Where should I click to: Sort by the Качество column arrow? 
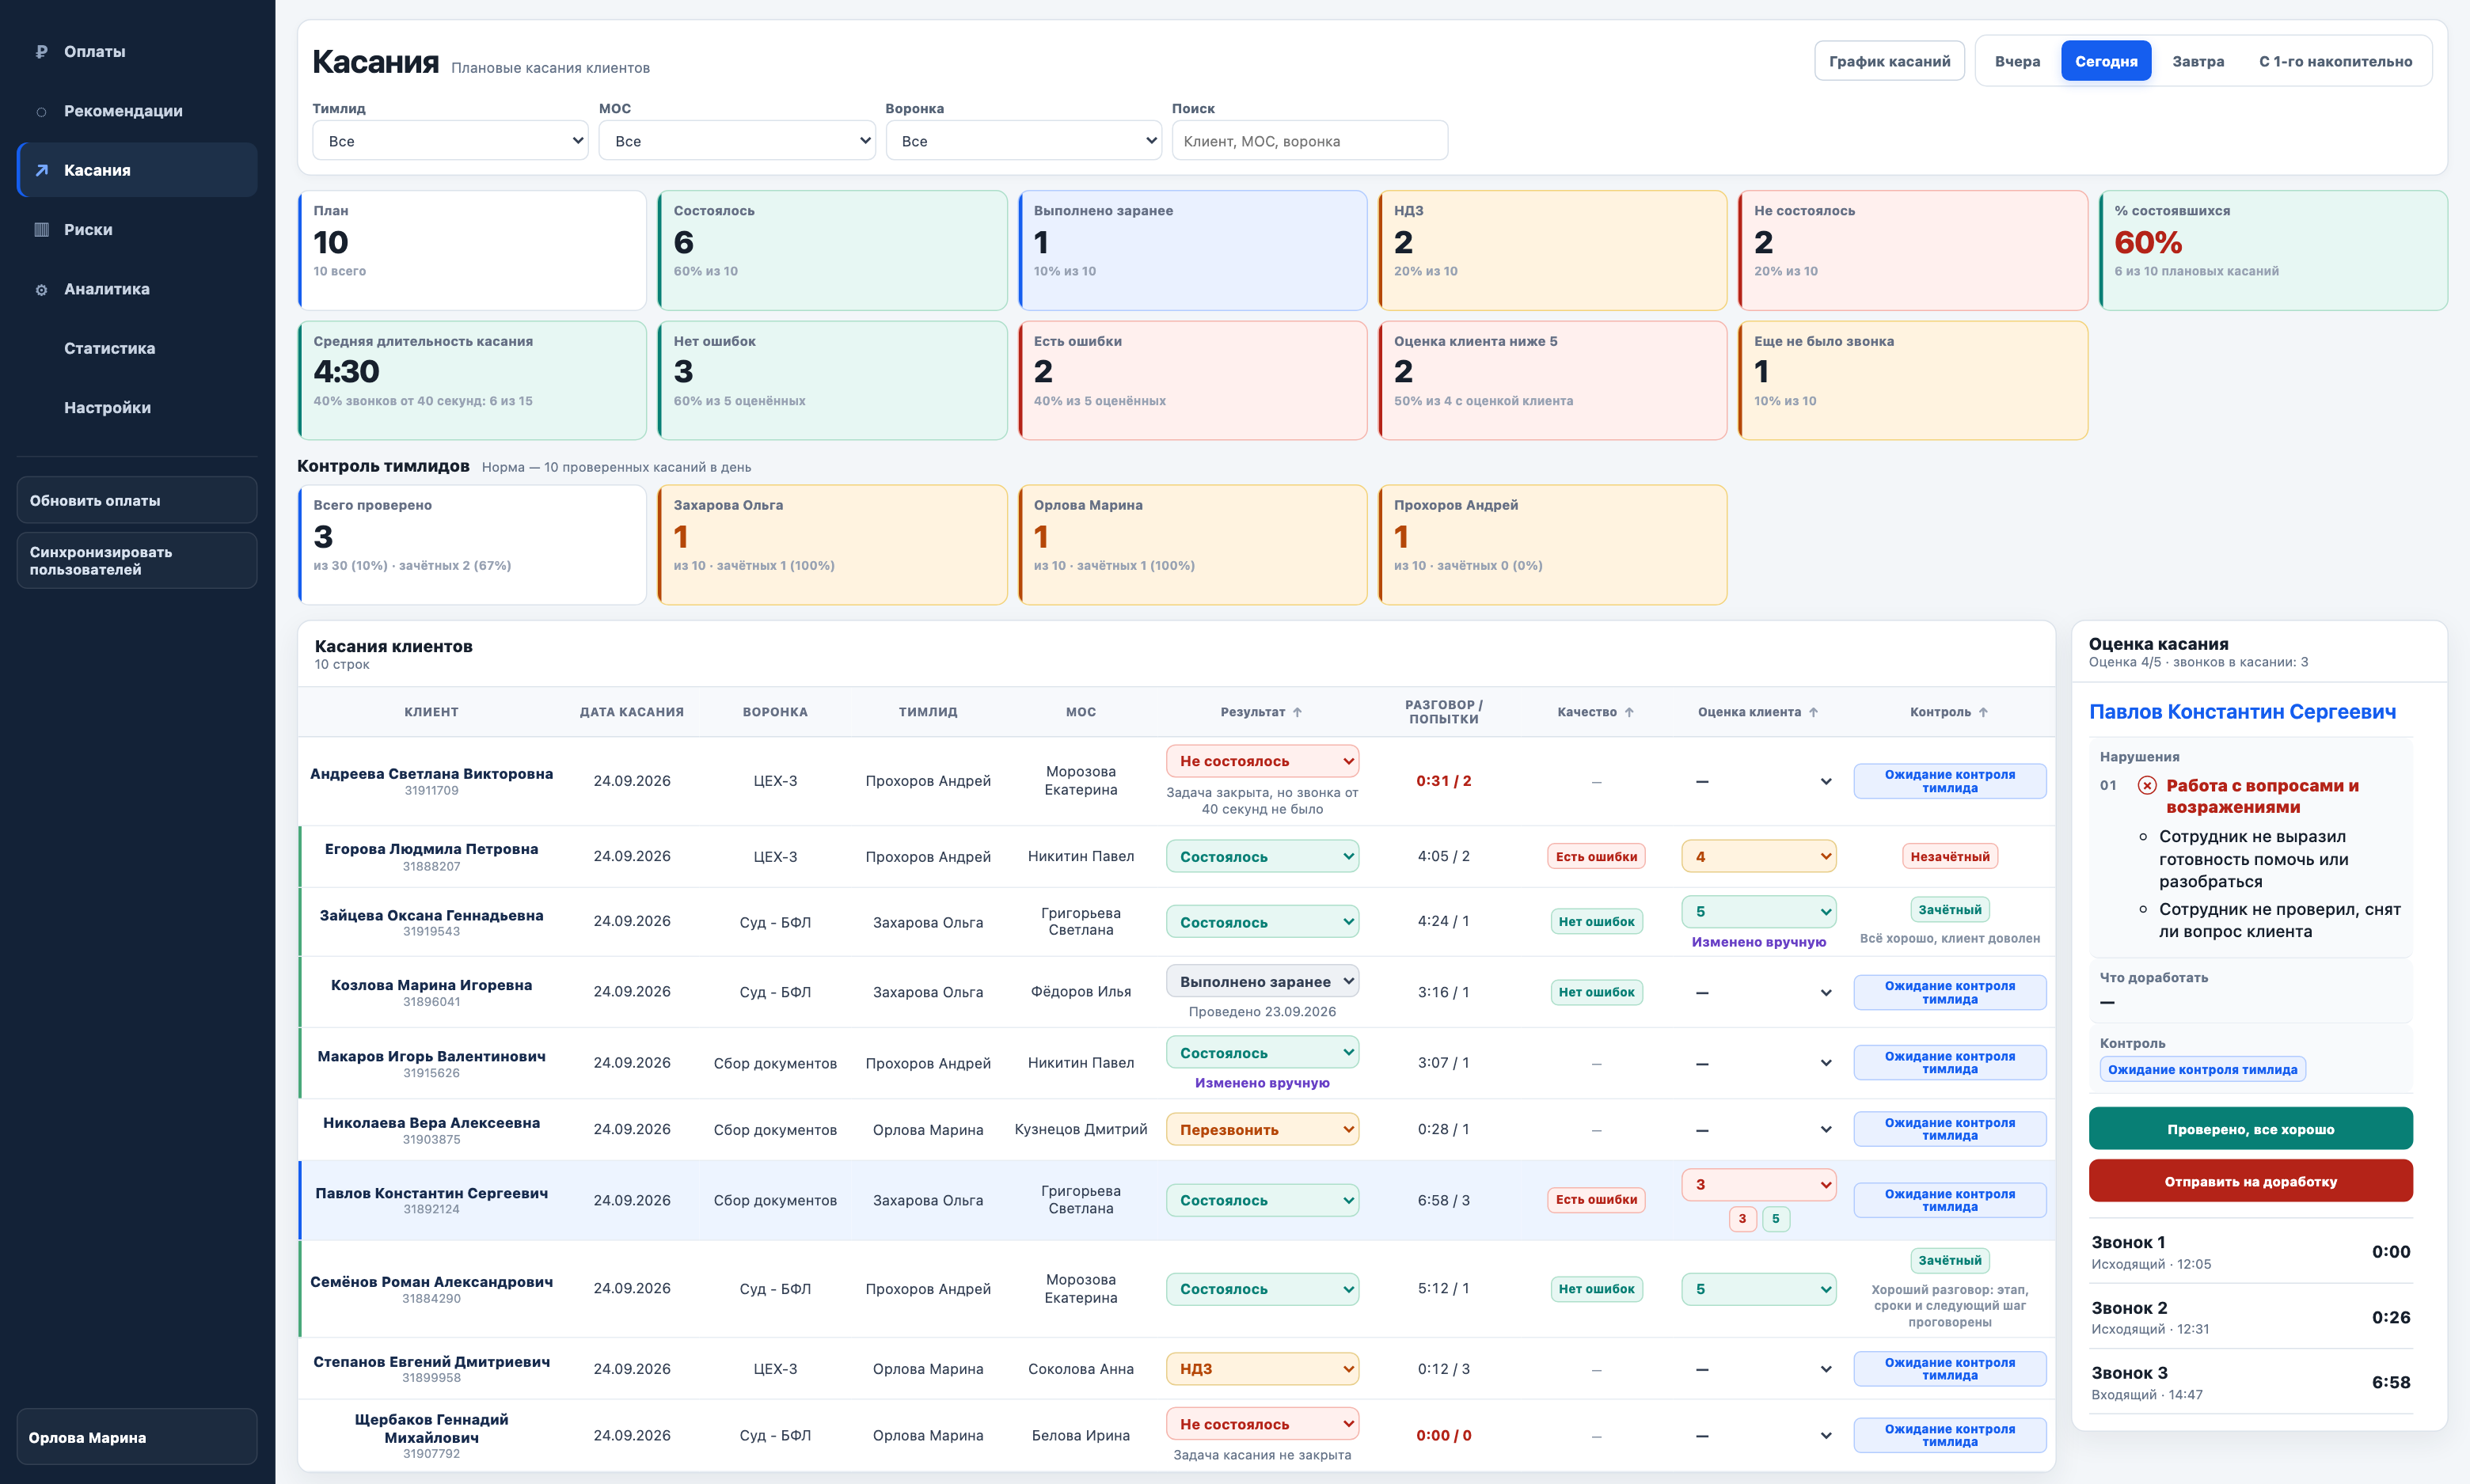(x=1629, y=712)
